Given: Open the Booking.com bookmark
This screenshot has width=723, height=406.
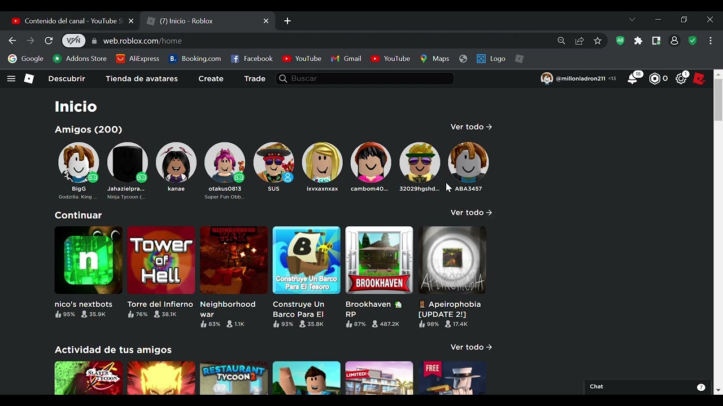Looking at the screenshot, I should 195,59.
